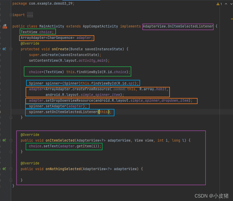Click the onItemSelected implements gutter icon
The width and height of the screenshot is (233, 201).
coord(4,140)
